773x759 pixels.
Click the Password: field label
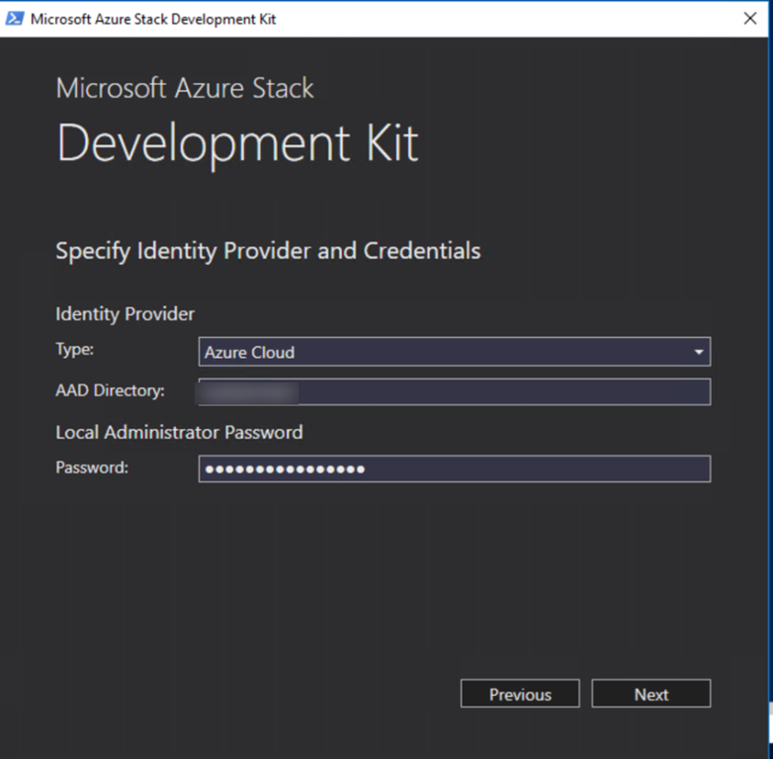[92, 467]
